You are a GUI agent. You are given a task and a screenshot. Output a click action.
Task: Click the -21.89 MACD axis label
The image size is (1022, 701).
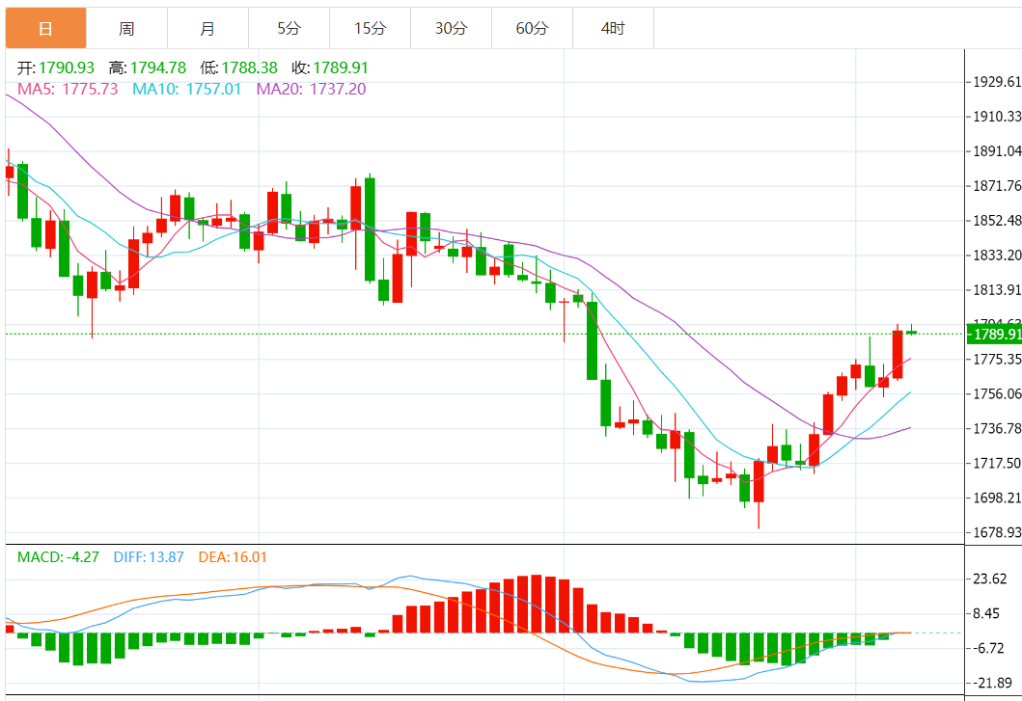click(x=991, y=683)
